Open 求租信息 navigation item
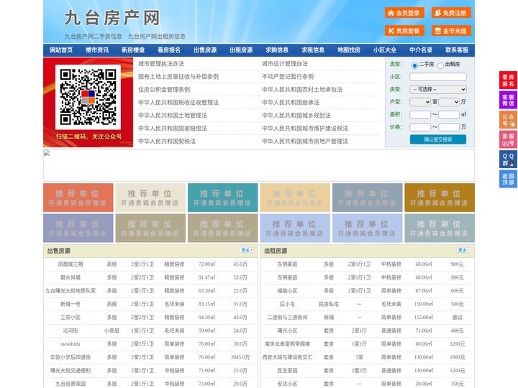518x388 pixels. [x=313, y=50]
